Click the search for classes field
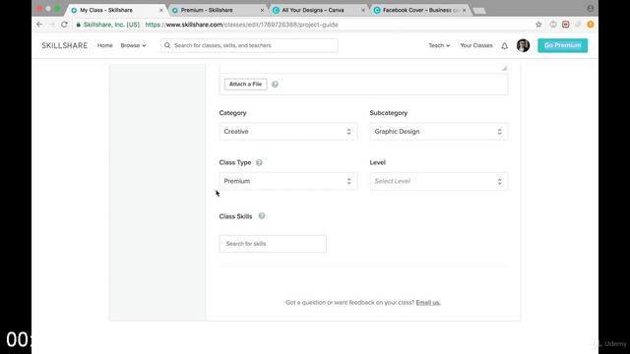This screenshot has width=630, height=354. 249,45
